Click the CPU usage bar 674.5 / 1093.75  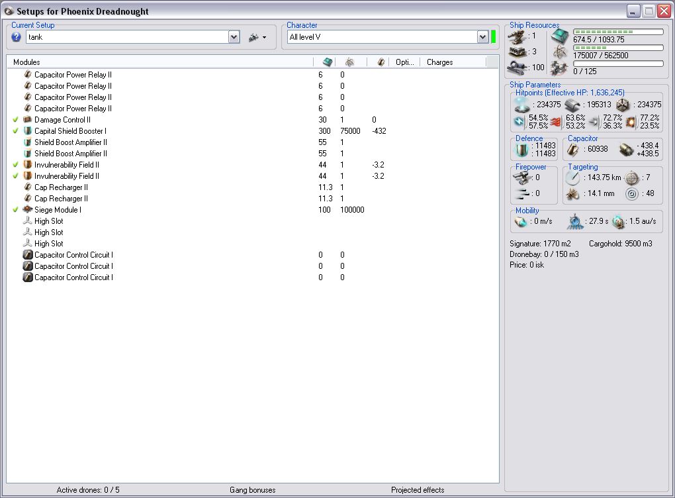pos(618,32)
